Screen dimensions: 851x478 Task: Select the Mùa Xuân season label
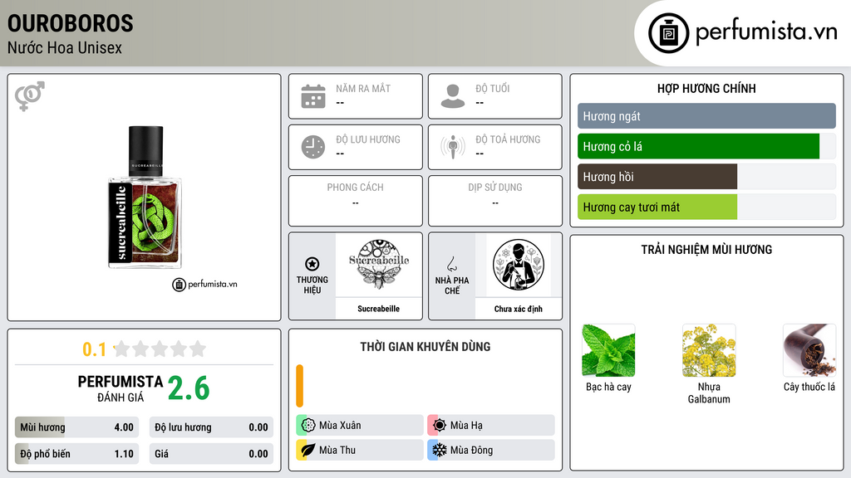pos(340,426)
